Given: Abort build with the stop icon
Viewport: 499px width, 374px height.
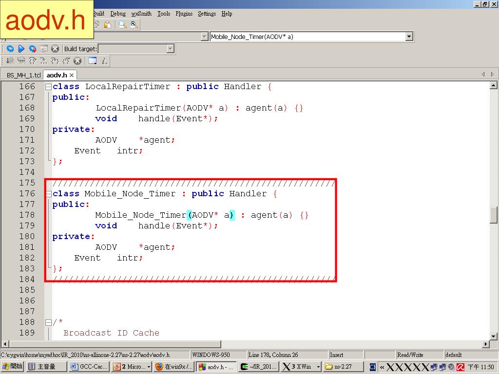Looking at the screenshot, I should 55,49.
